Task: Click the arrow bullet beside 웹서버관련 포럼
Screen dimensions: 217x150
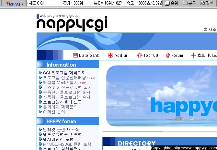Action: [x=40, y=139]
